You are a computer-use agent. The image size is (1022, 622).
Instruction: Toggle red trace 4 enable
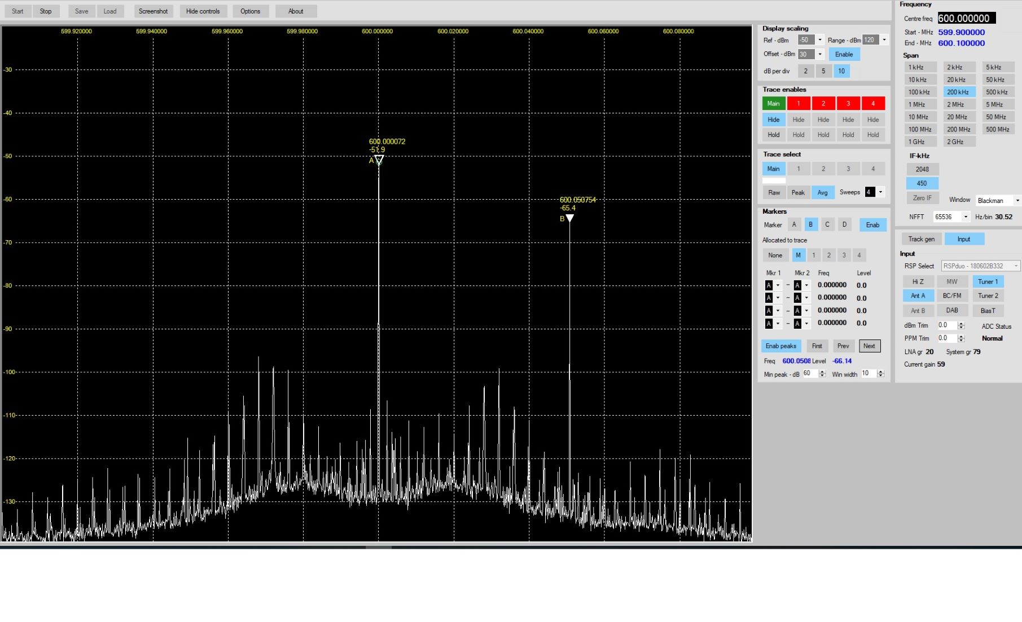[x=873, y=103]
